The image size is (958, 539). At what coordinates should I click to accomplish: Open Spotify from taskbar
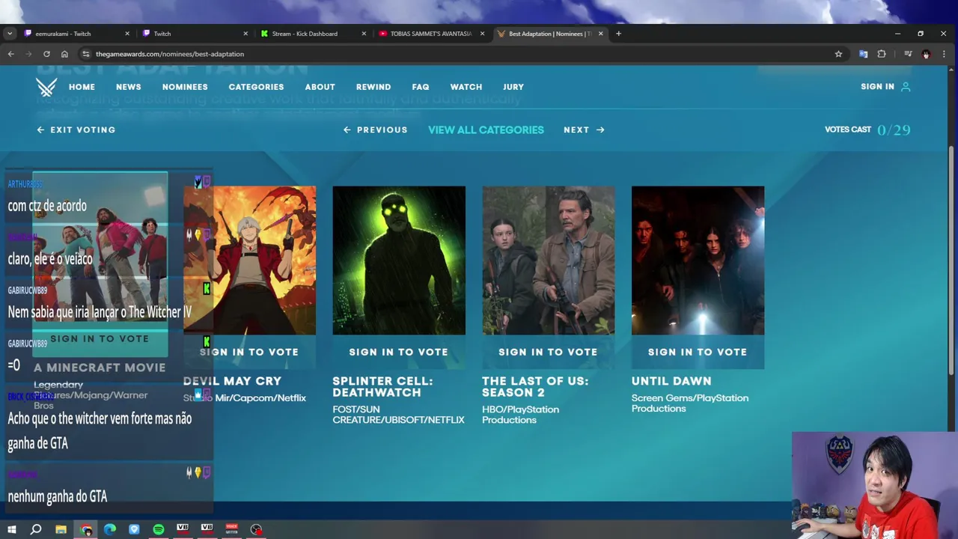point(159,529)
